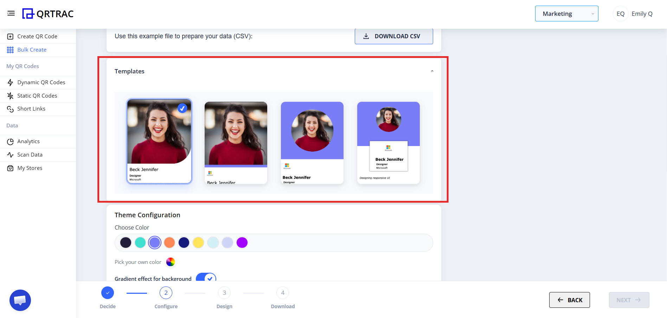
Task: Click the Analytics pie chart icon
Action: coord(10,141)
